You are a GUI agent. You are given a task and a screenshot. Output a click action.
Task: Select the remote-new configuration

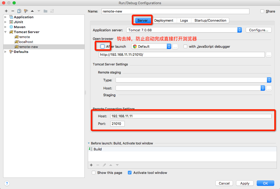tap(44, 47)
